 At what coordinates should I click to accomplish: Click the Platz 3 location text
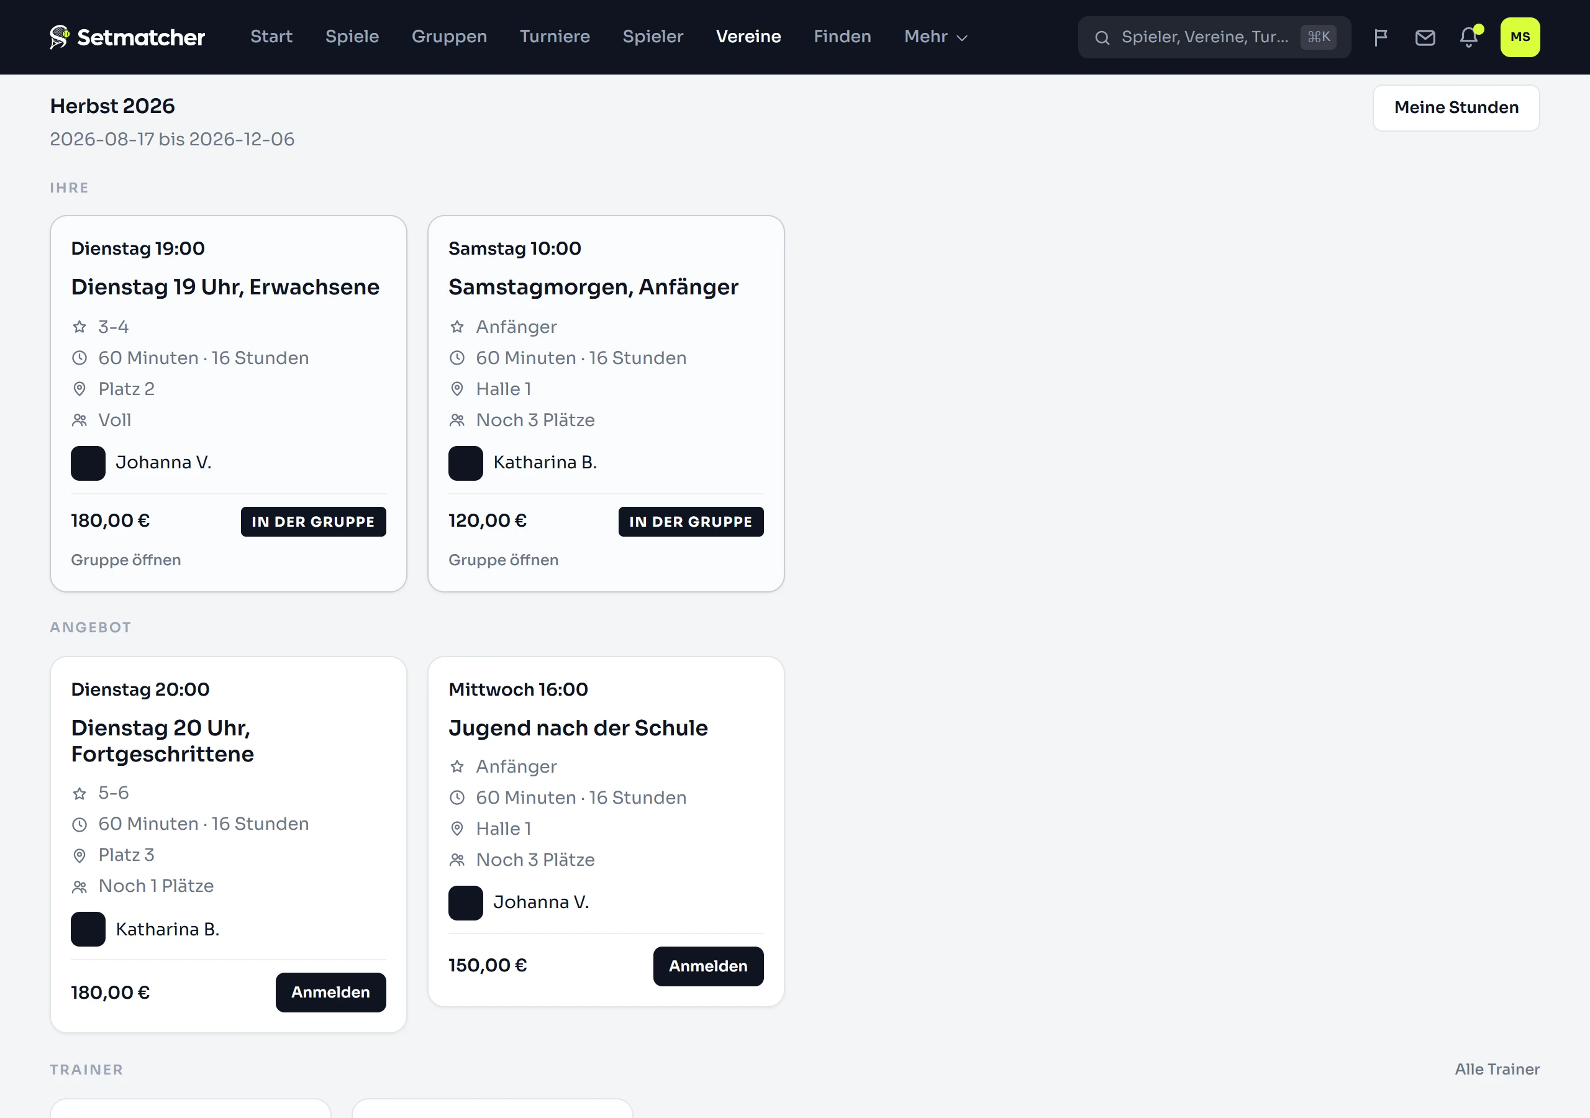coord(126,855)
